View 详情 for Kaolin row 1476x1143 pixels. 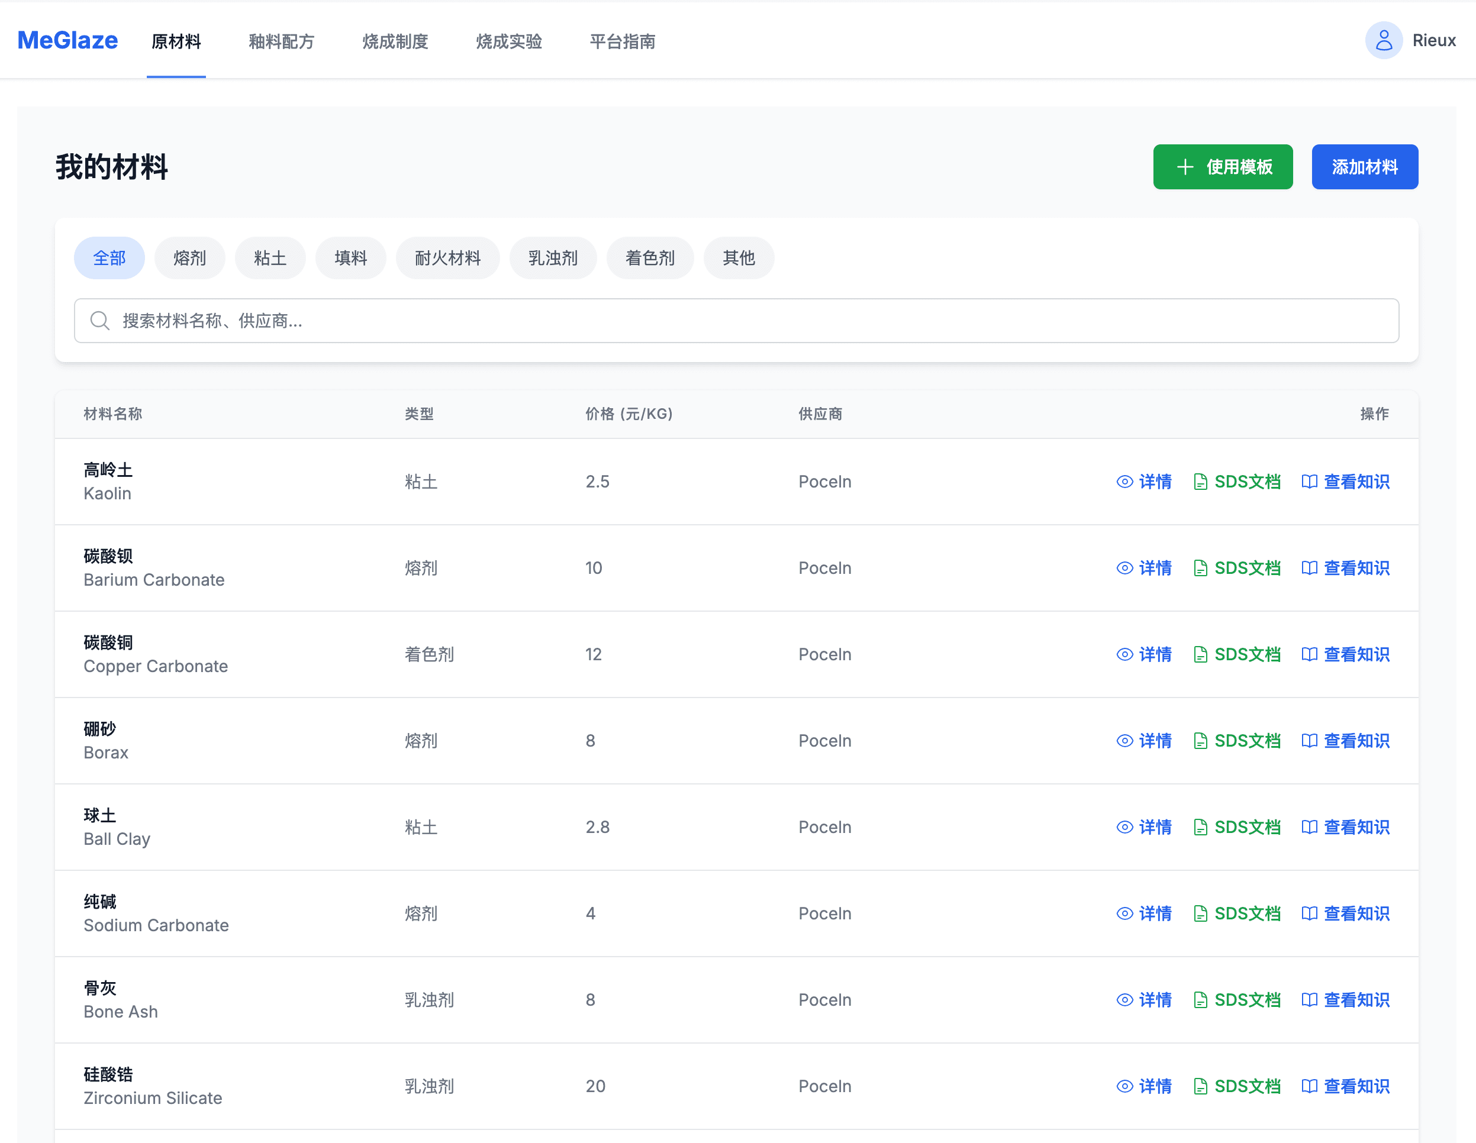pyautogui.click(x=1144, y=482)
